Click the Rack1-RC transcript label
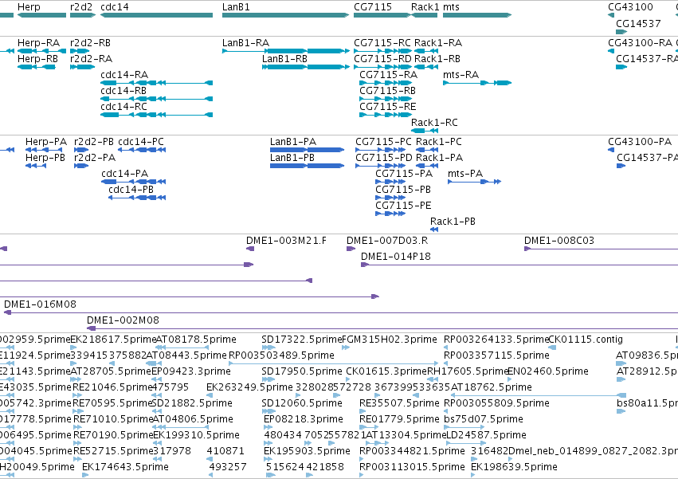Viewport: 678px width, 479px height. coord(434,123)
